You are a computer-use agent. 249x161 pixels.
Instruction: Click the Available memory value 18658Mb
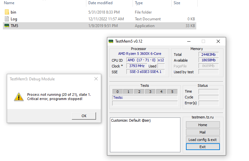209,60
